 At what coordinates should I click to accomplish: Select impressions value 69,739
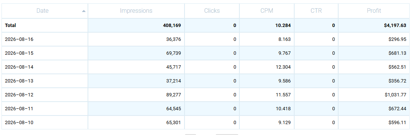coord(174,53)
